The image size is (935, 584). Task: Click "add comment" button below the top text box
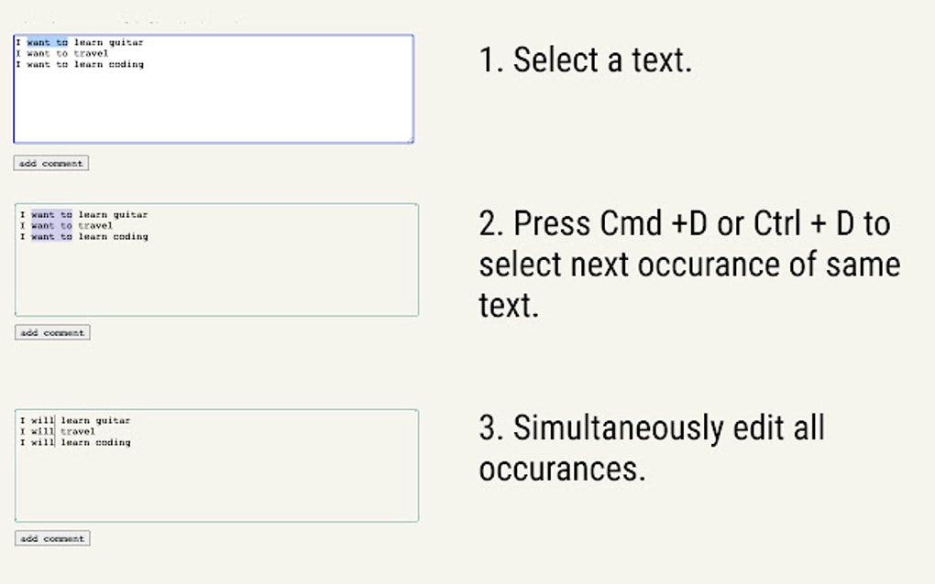coord(50,164)
